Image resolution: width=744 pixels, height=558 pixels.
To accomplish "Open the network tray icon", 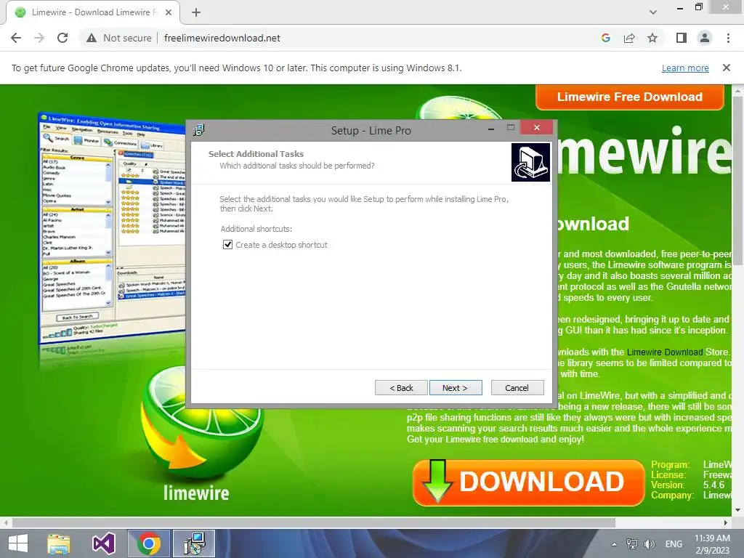I will click(631, 543).
